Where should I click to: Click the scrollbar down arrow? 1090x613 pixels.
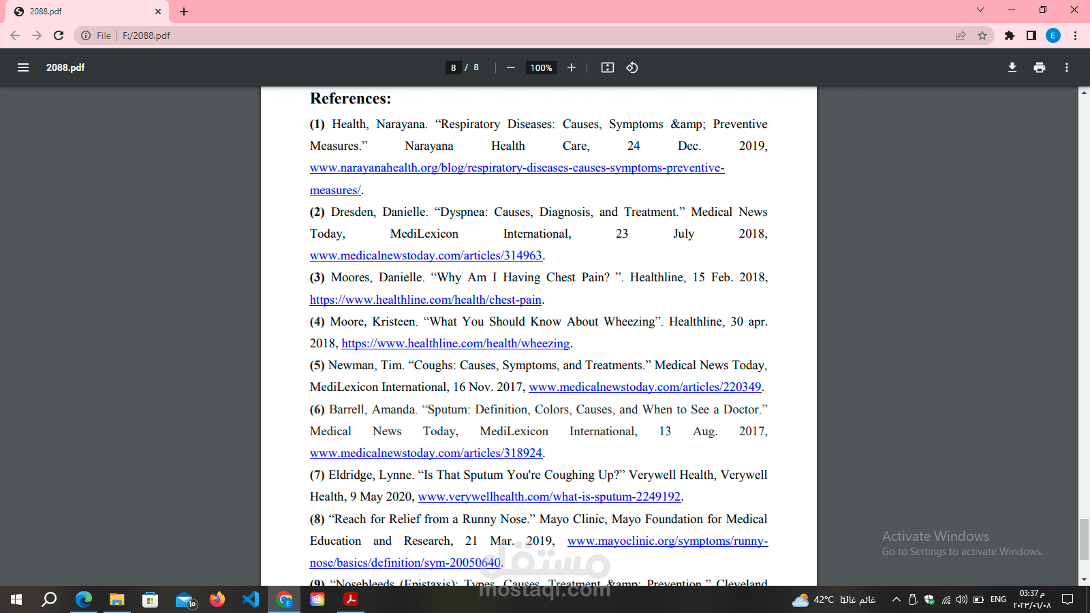coord(1084,580)
